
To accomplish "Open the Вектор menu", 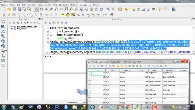I will point(48,5).
